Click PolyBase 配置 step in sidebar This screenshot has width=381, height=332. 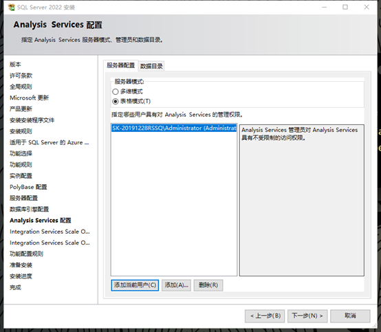[x=28, y=187]
